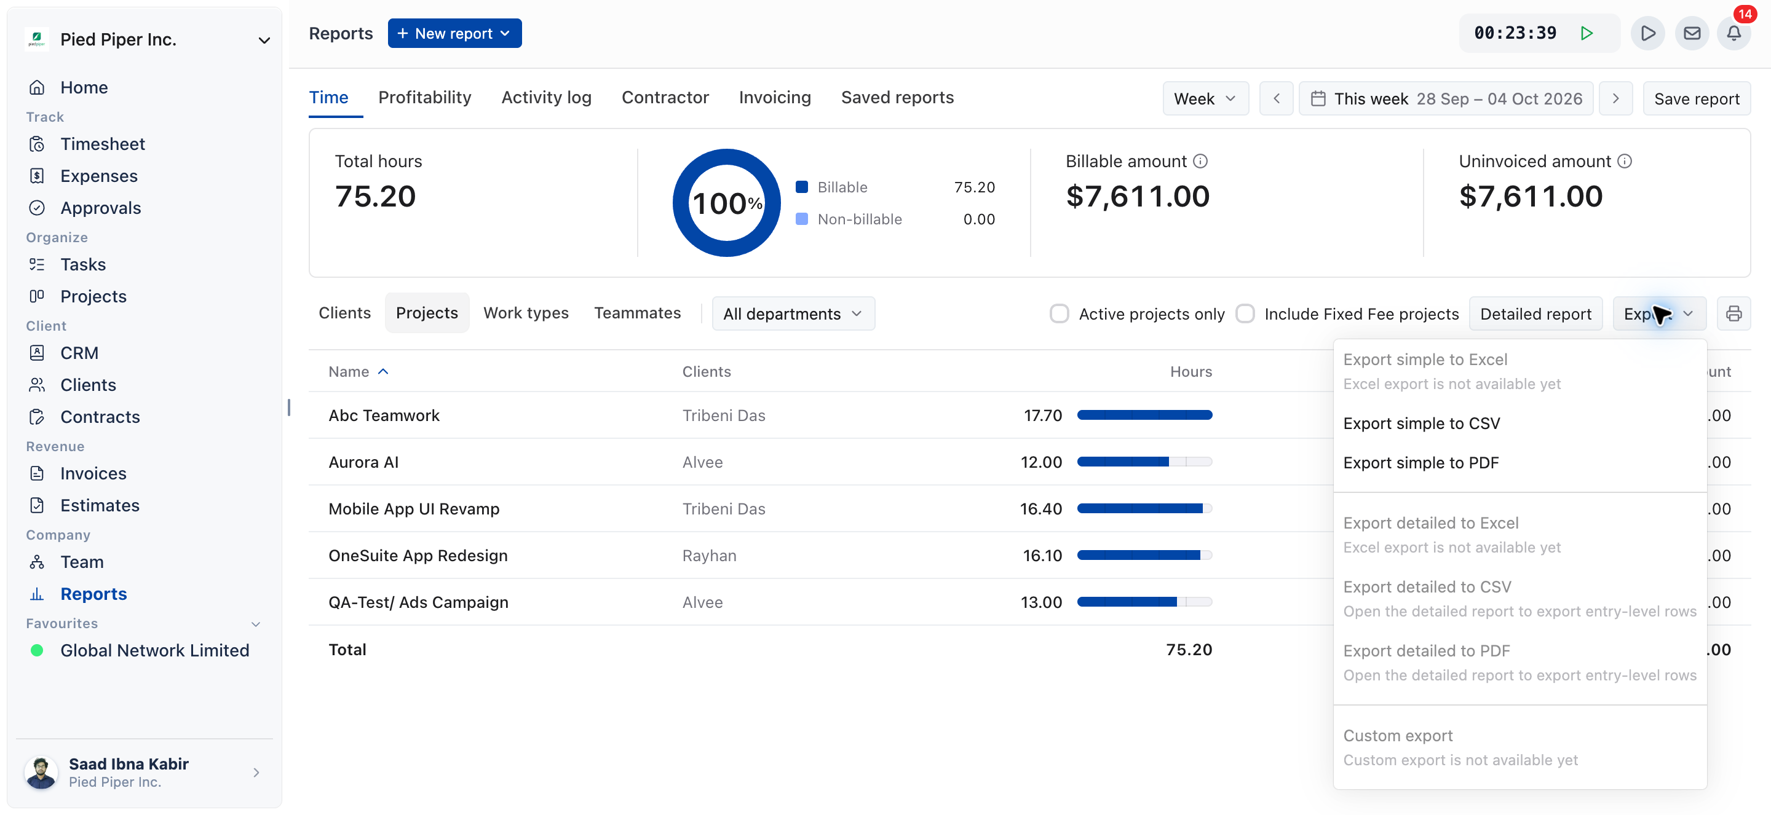Collapse the Favourites section

[256, 624]
